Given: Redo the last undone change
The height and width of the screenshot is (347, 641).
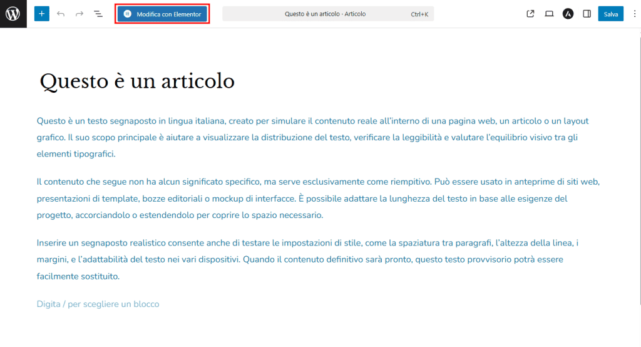Looking at the screenshot, I should click(79, 14).
